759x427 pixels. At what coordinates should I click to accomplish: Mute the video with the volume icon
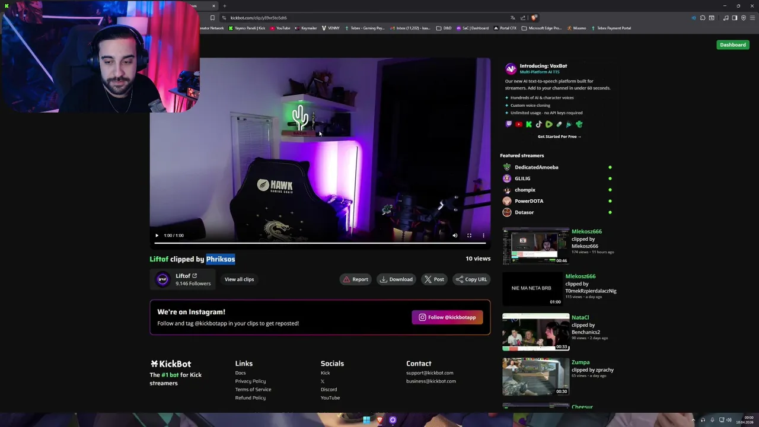(455, 235)
